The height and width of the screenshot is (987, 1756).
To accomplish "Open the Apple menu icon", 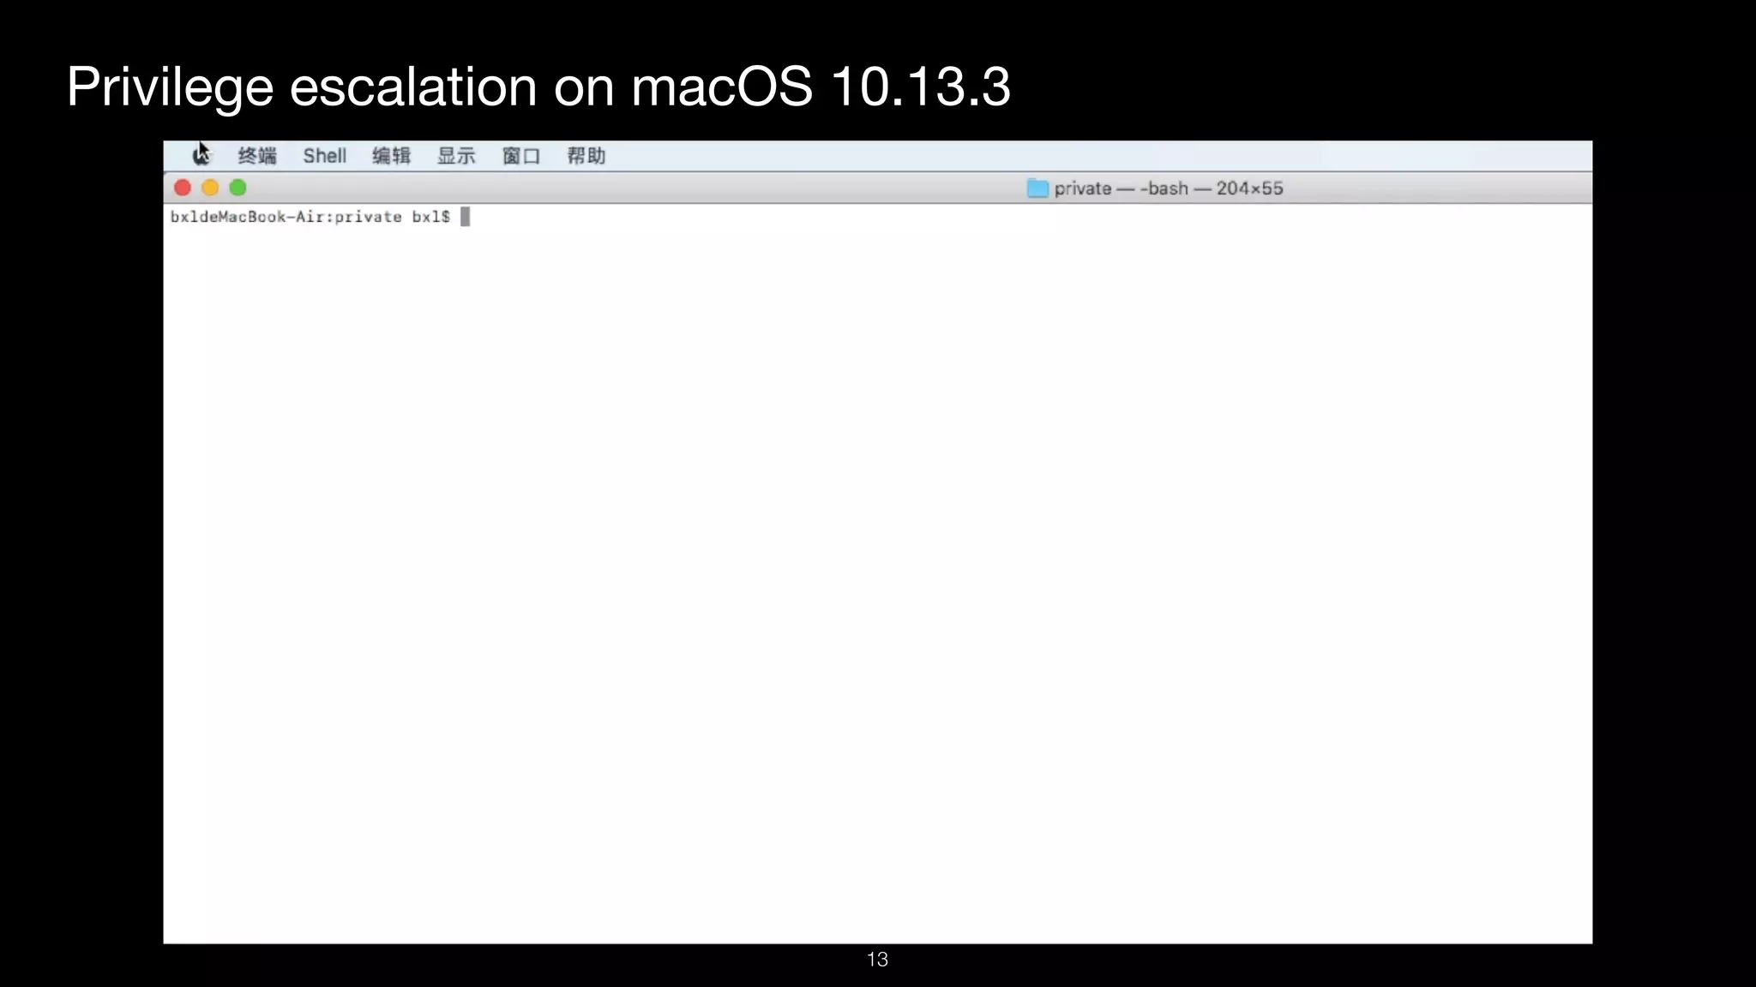I will pos(201,155).
